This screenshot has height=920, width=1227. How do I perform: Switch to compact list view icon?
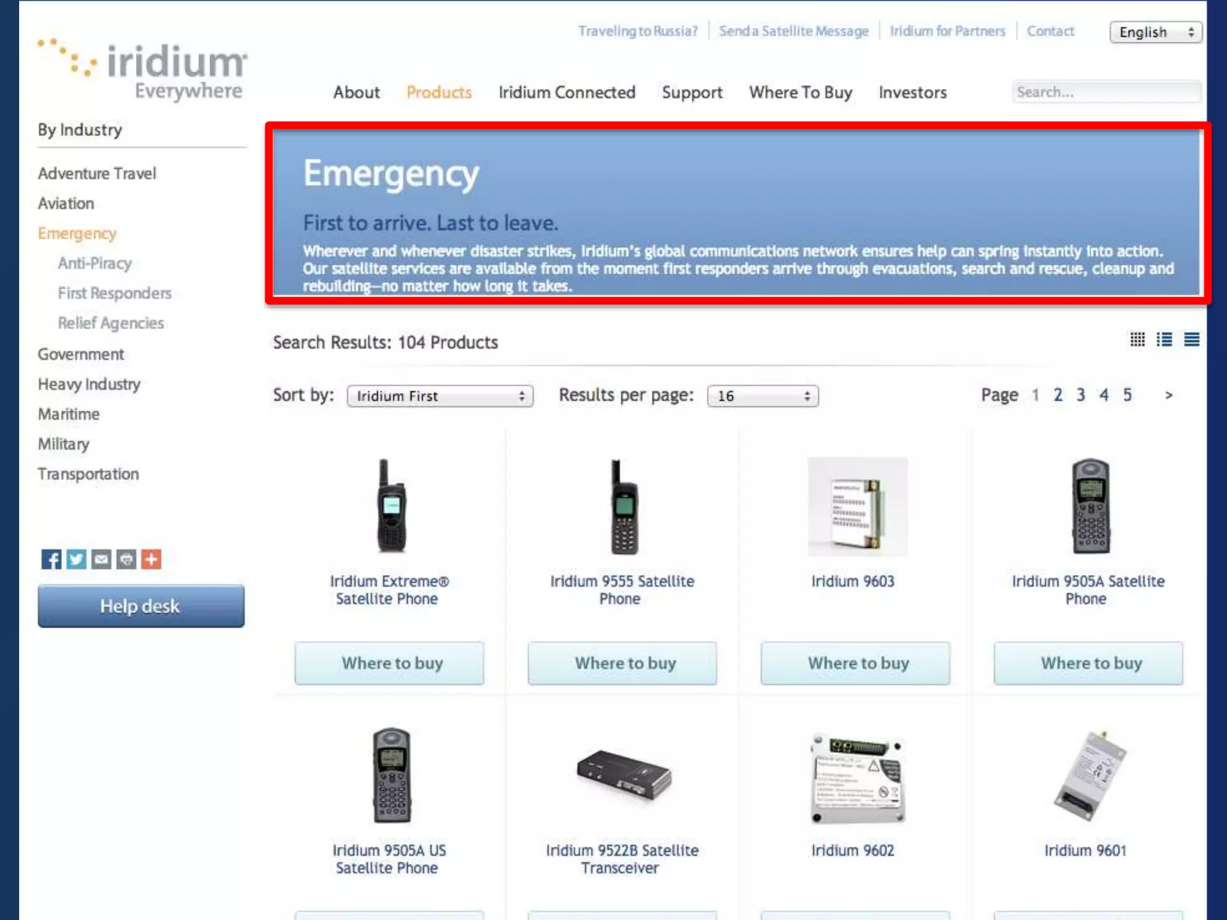1192,340
